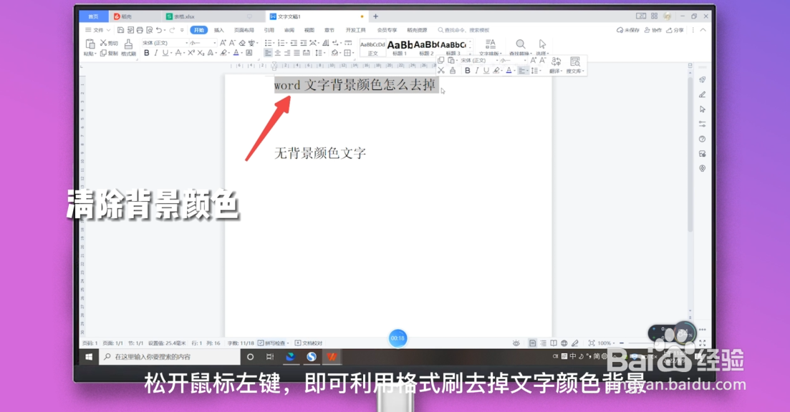Click the format painter icon in mini toolbar
Viewport: 790px width, 412px height.
pyautogui.click(x=453, y=70)
